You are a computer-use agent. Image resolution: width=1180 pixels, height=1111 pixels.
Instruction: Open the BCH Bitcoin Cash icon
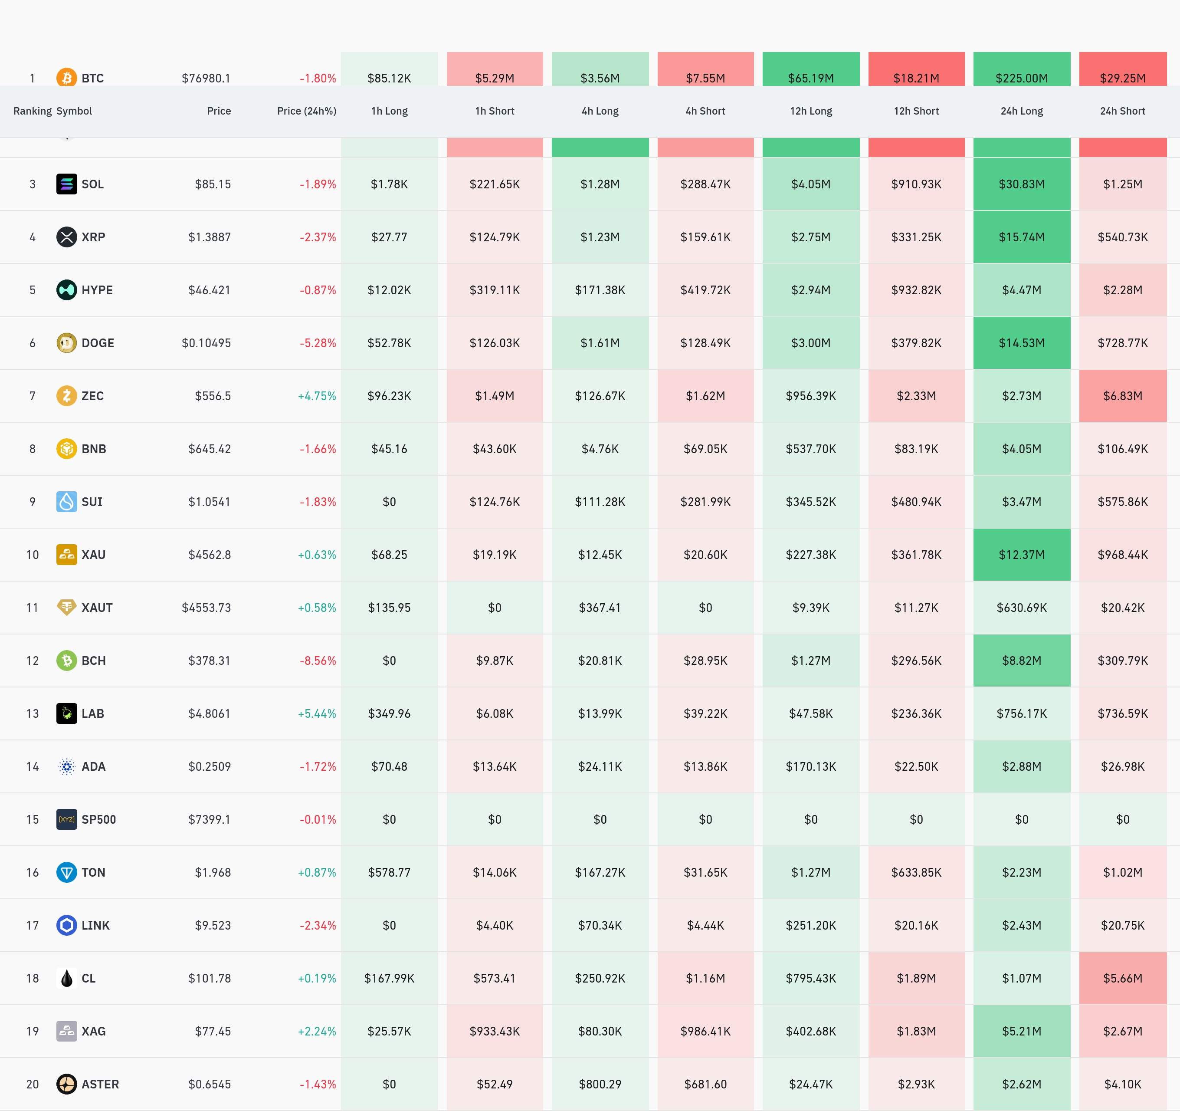[66, 660]
